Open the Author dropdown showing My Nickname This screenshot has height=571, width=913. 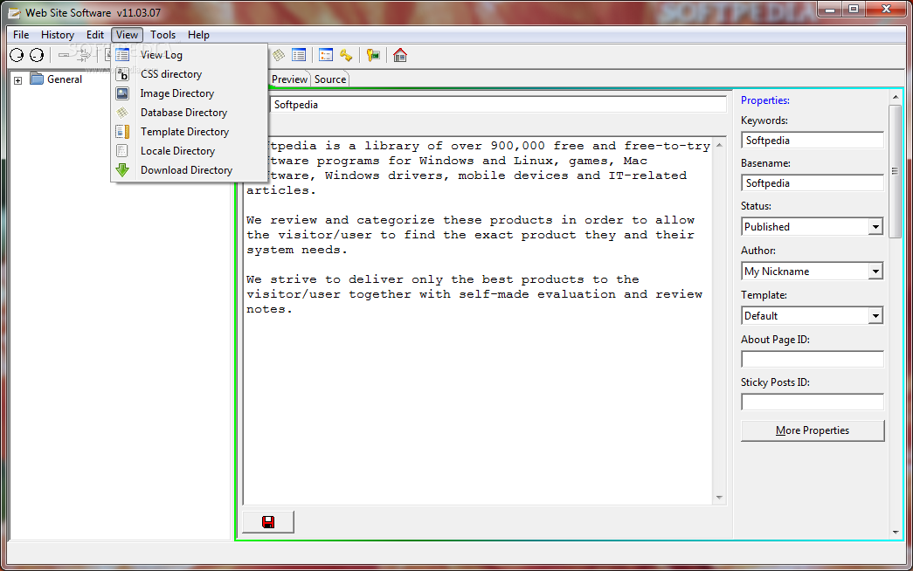tap(875, 272)
